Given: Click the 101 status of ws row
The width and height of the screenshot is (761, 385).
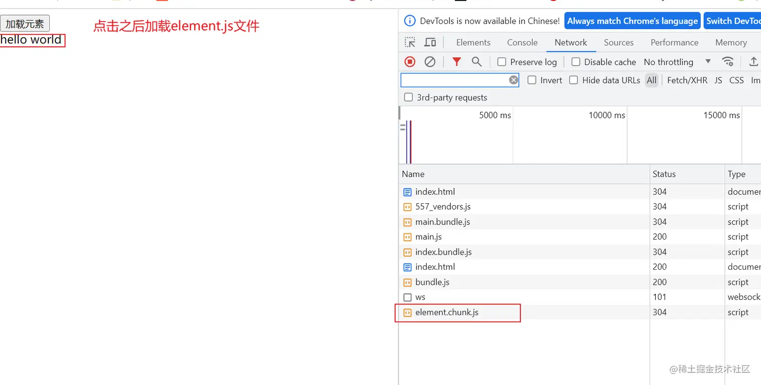Looking at the screenshot, I should point(659,297).
